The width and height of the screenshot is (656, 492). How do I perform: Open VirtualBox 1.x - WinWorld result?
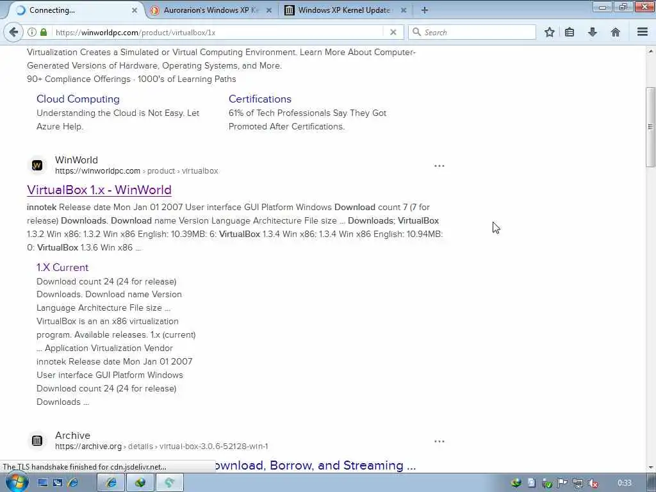pyautogui.click(x=99, y=190)
